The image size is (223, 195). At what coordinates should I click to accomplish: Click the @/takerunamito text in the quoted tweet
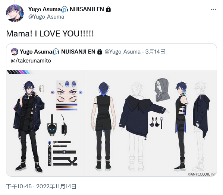[x=31, y=61]
